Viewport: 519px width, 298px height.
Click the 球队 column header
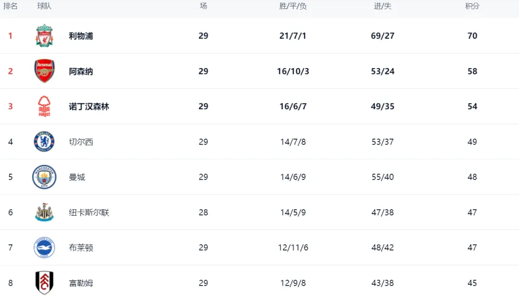[x=44, y=6]
